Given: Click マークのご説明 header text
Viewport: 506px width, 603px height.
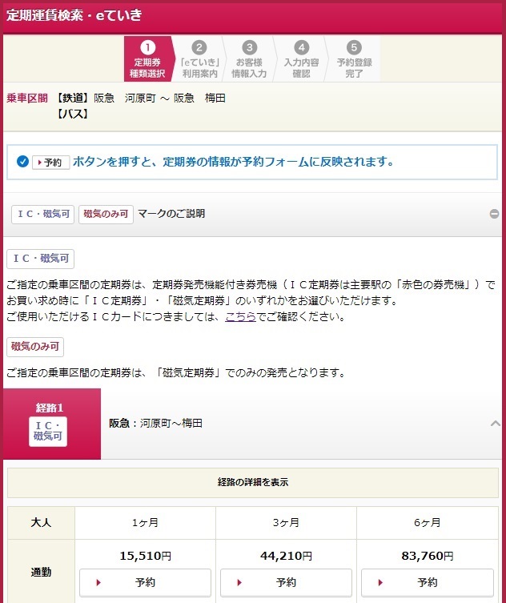Looking at the screenshot, I should coord(171,214).
